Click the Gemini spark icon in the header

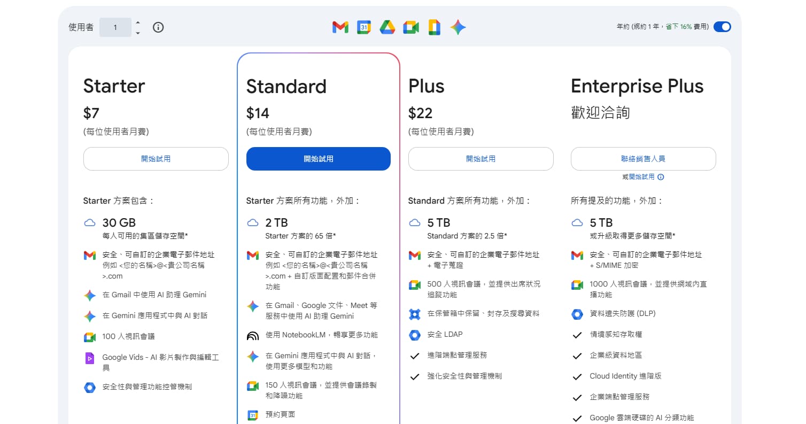[458, 27]
